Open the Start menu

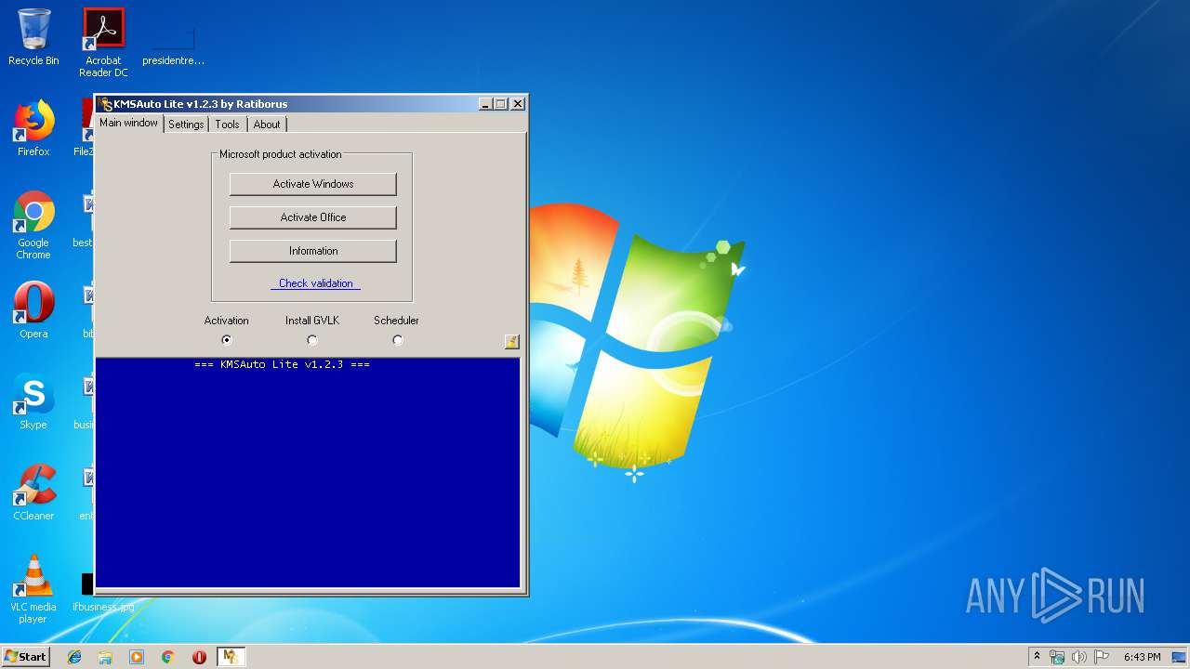coord(25,657)
